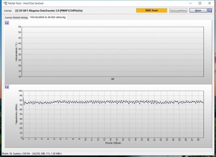Switch to the Lemez felületi térkép tab
The width and height of the screenshot is (216, 157).
(x=16, y=17)
